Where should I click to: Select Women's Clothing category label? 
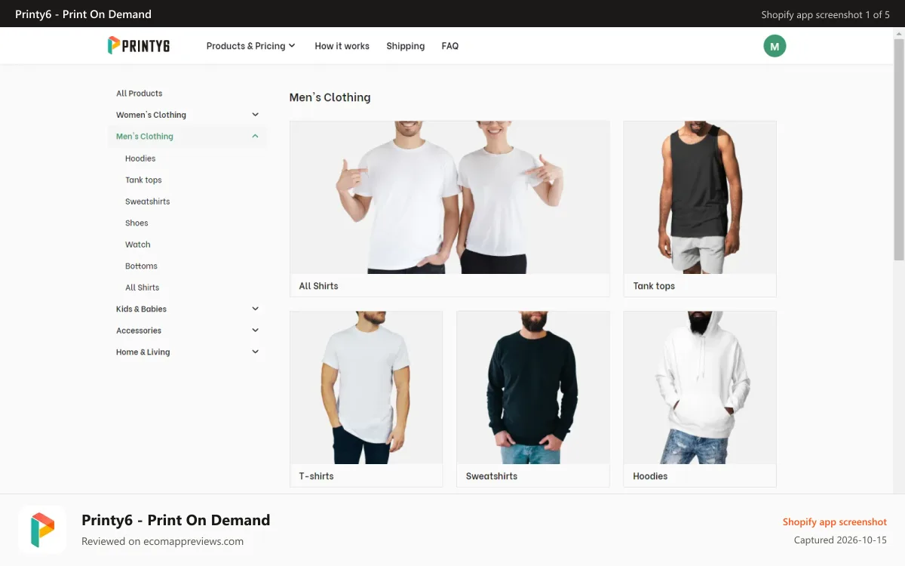pos(151,115)
